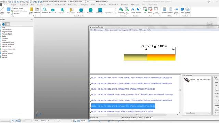
Task: Open Tool Magazine menu
Action: [x=123, y=30]
